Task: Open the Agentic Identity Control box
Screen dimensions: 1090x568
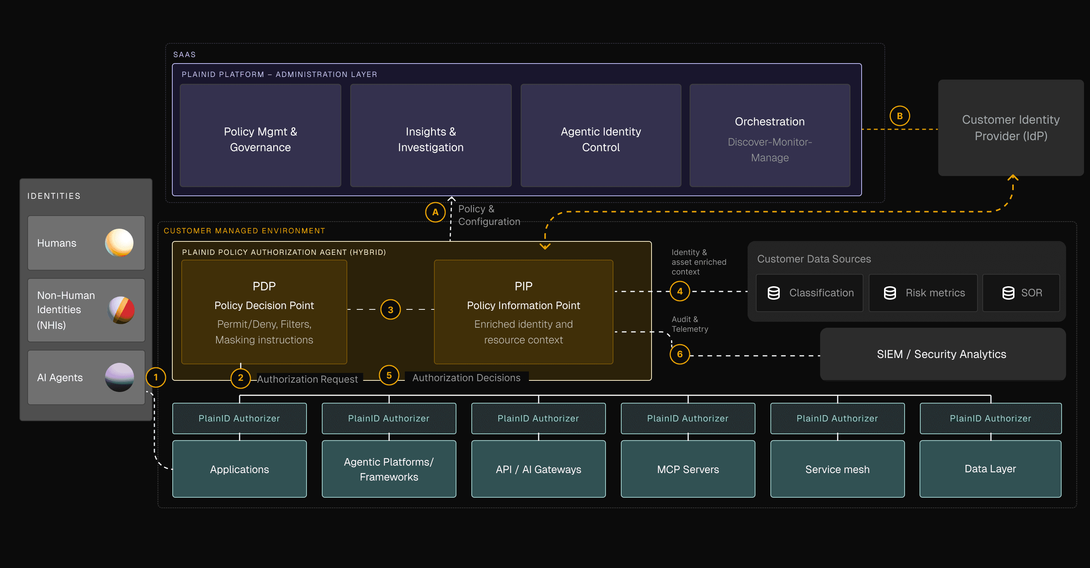Action: pos(601,135)
